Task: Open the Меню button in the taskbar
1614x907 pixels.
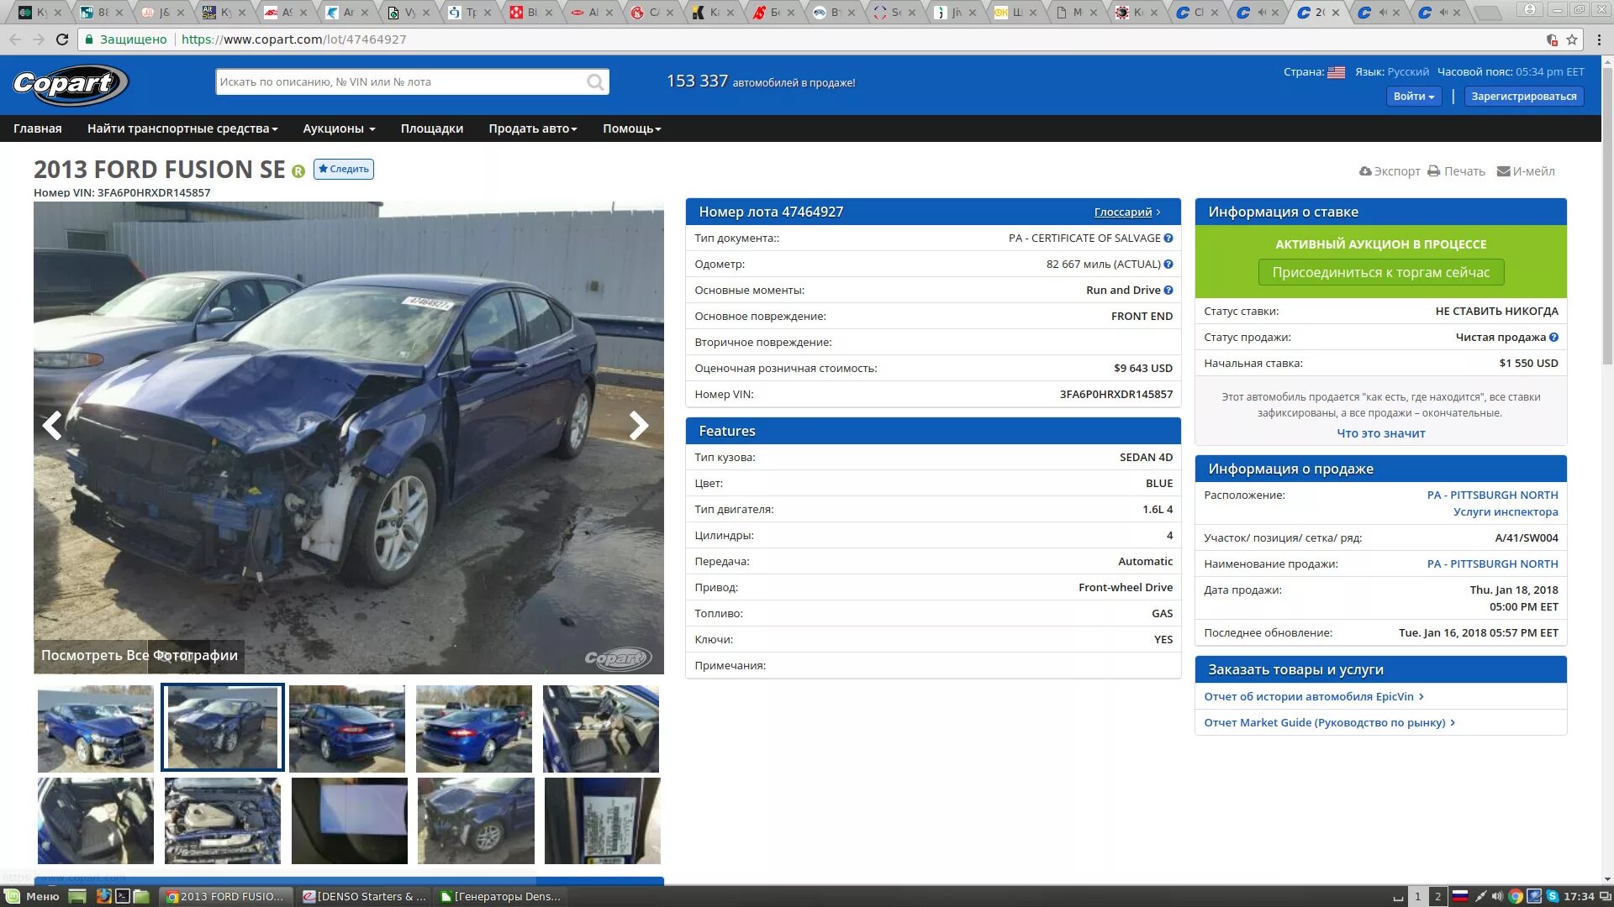Action: (x=32, y=897)
